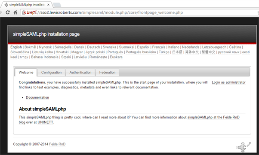Switch language to Sámegiella

[x=63, y=47]
